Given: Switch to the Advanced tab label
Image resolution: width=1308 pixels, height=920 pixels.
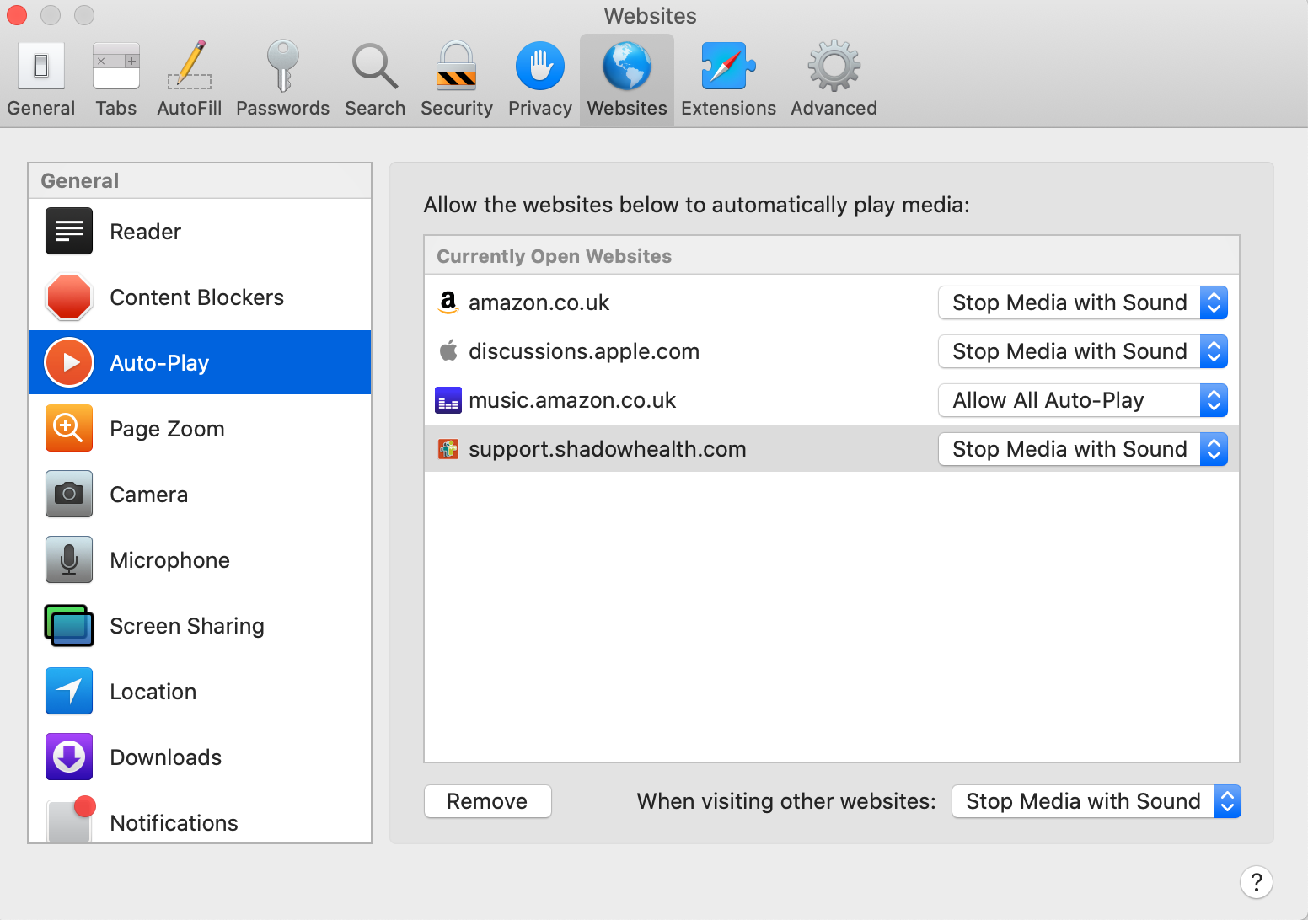Looking at the screenshot, I should (x=834, y=109).
